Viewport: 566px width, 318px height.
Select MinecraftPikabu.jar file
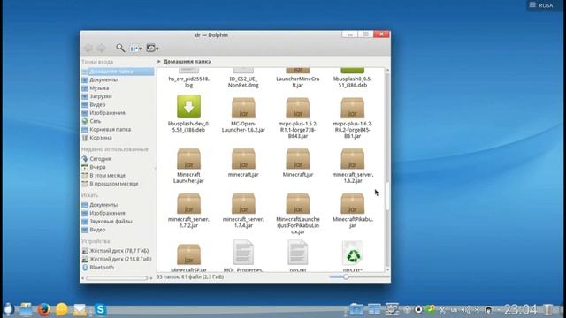(x=353, y=210)
